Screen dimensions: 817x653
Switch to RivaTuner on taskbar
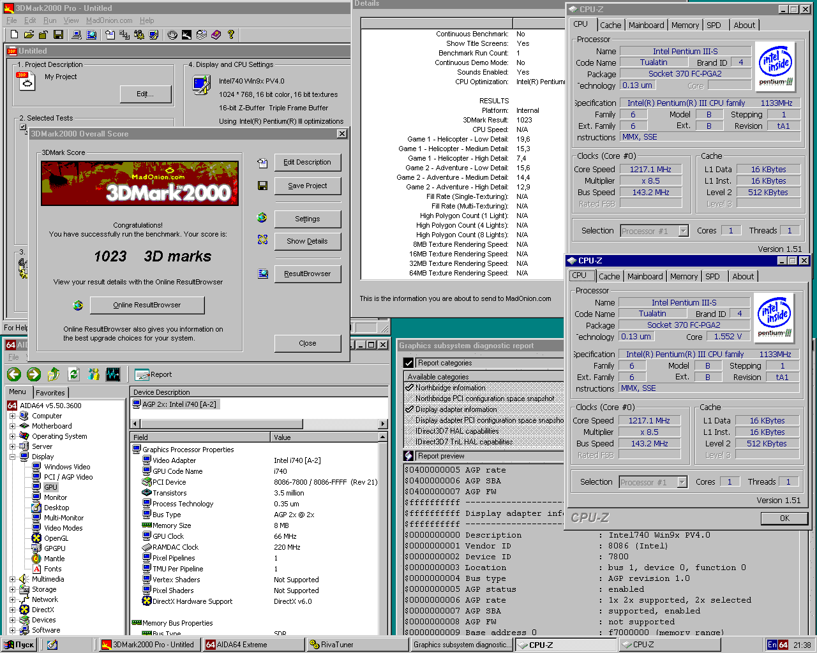click(357, 645)
